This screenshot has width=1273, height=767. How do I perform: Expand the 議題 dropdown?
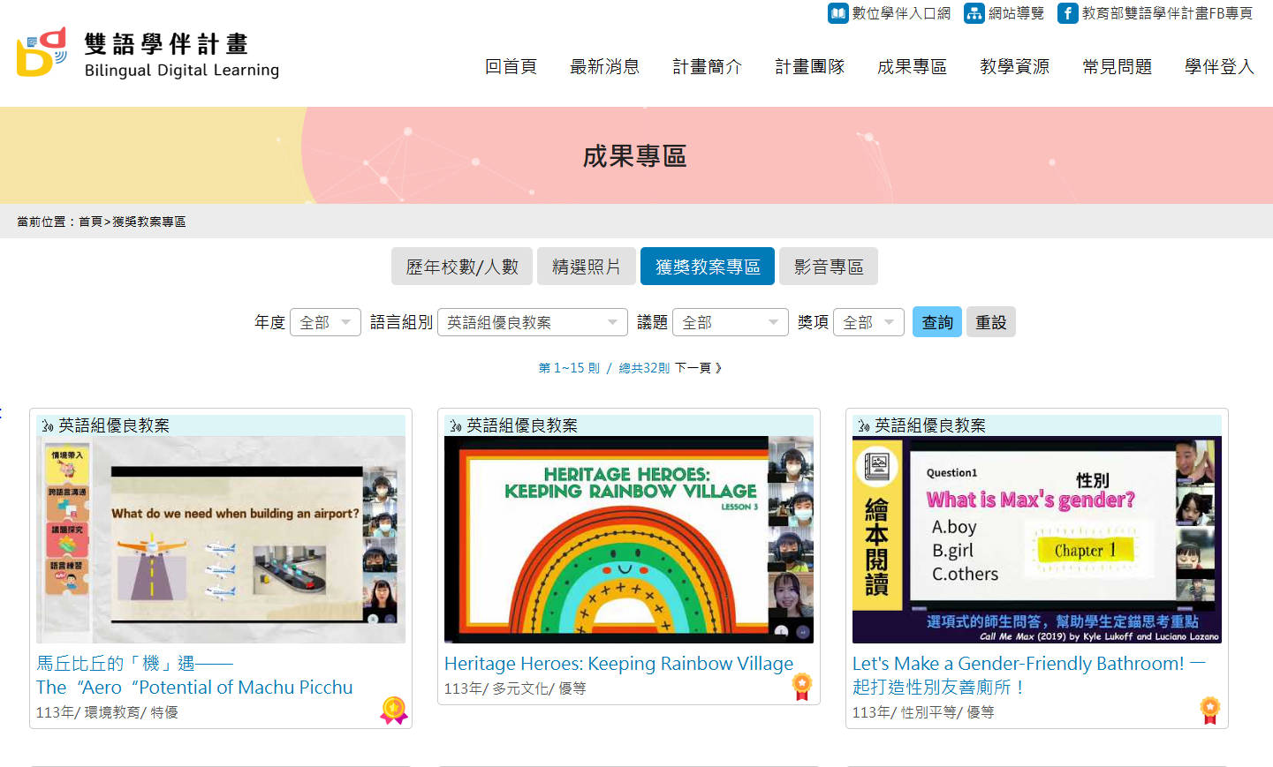[730, 322]
